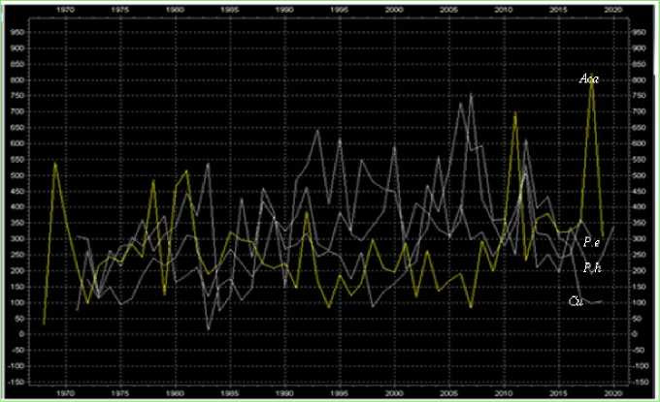Viewport: 660px width, 402px height.
Task: Select the 950 value on left axis
Action: (x=19, y=32)
